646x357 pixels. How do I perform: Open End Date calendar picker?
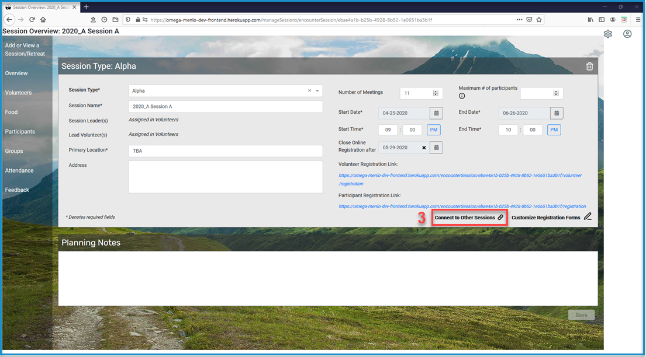[x=557, y=113]
